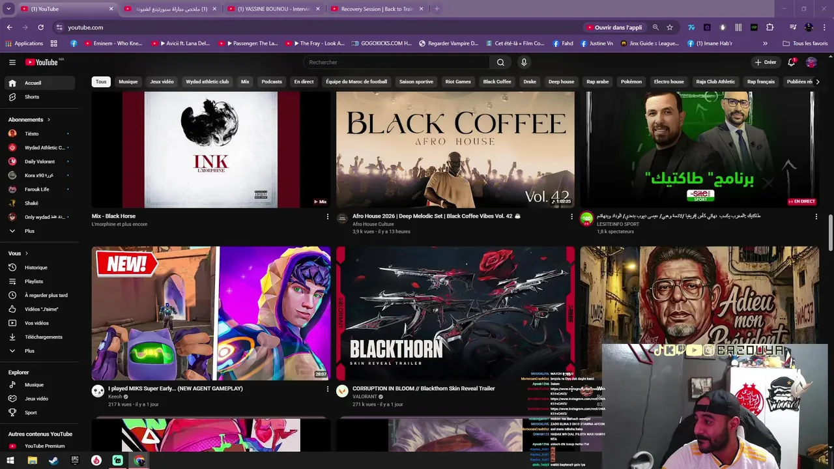
Task: Show more filter chips with right arrow
Action: (818, 82)
